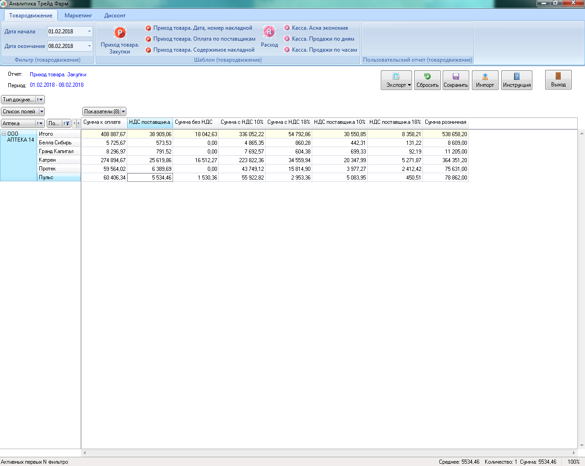Click the filter funnel on По... field
Viewport: 585px width, 466px height.
(x=67, y=123)
